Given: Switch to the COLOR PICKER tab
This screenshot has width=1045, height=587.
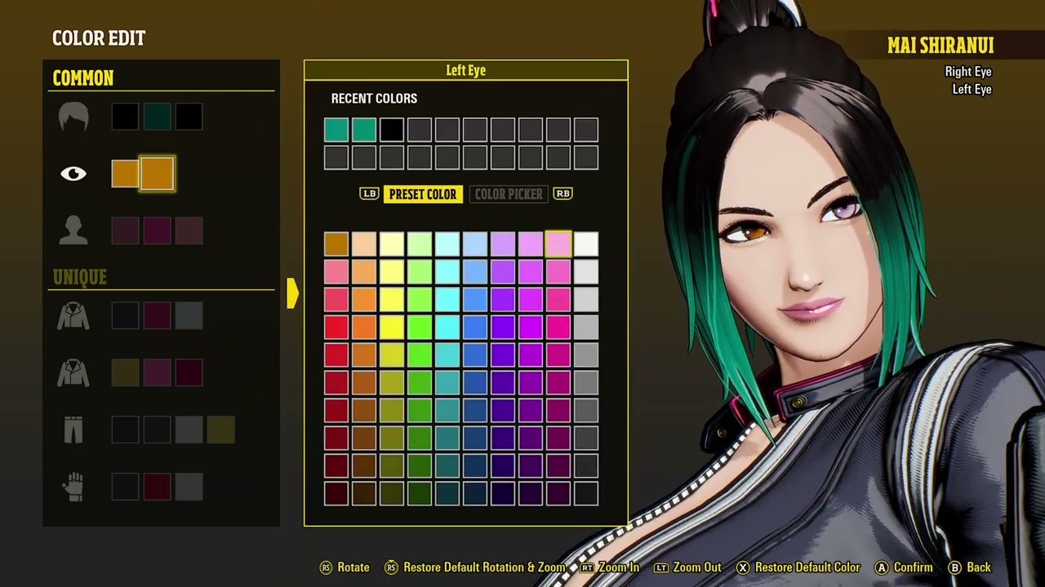Looking at the screenshot, I should 509,194.
